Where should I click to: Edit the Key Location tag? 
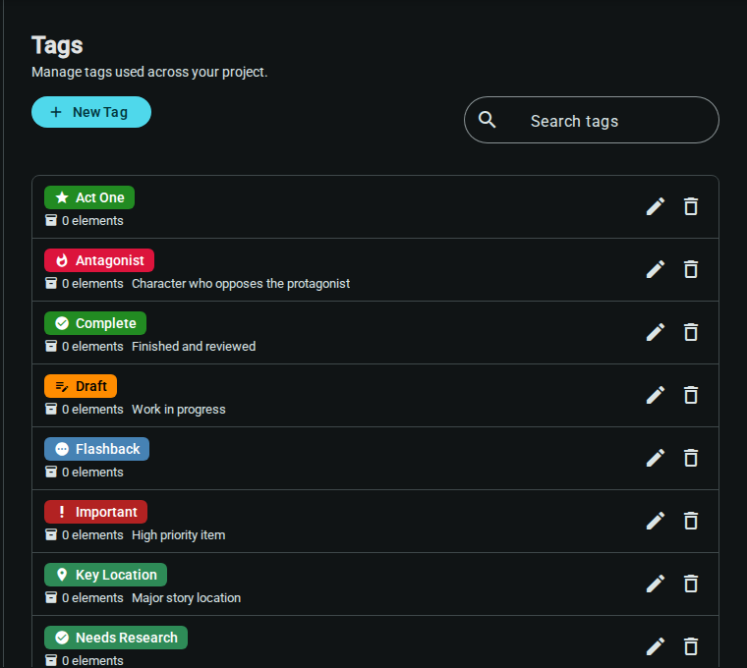tap(655, 584)
